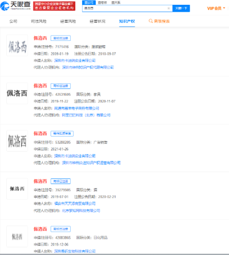229x255 pixels.
Task: Click status badge on trademark 42883865
Action: [x=61, y=229]
